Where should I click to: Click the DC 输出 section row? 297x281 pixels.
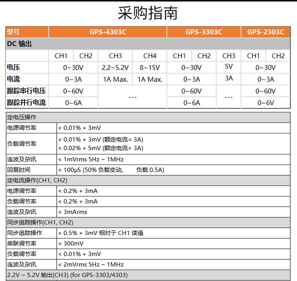(x=20, y=44)
